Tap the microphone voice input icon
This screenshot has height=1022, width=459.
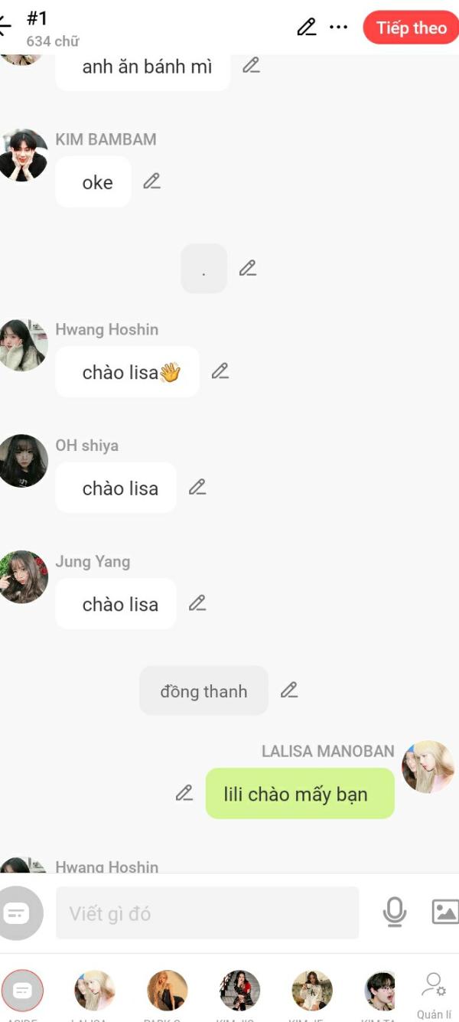tap(395, 912)
